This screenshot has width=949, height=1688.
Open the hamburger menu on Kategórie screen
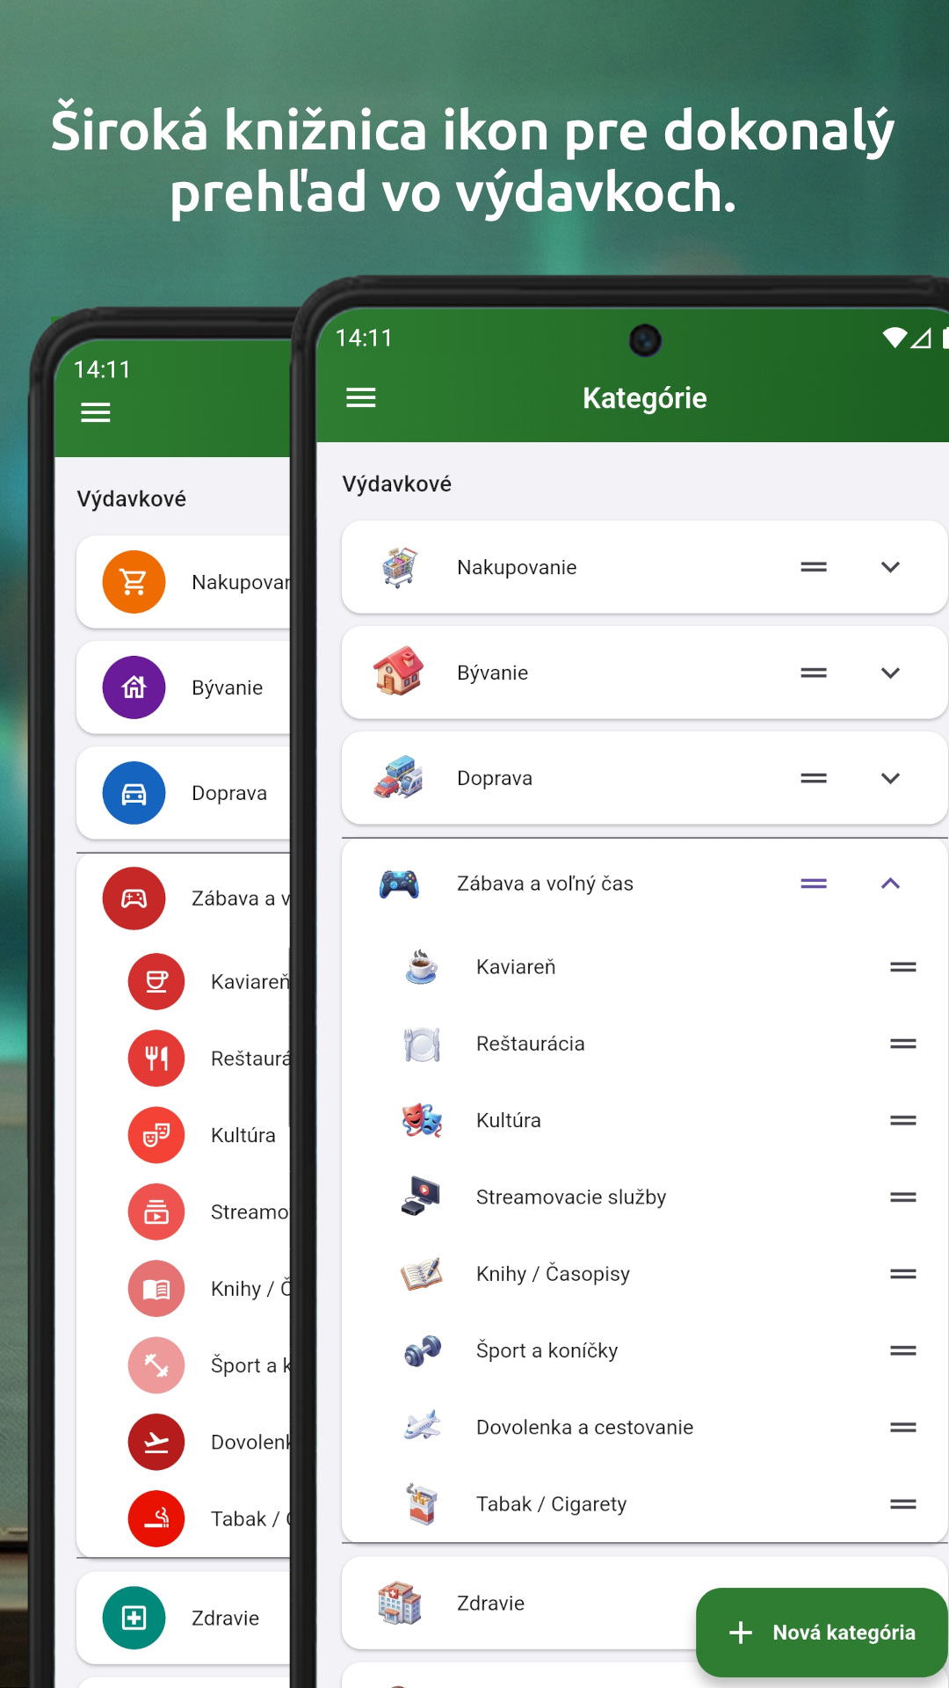pyautogui.click(x=360, y=398)
